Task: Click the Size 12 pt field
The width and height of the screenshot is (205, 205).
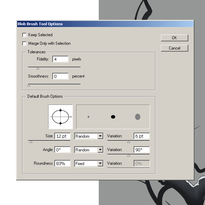Action: pyautogui.click(x=63, y=136)
